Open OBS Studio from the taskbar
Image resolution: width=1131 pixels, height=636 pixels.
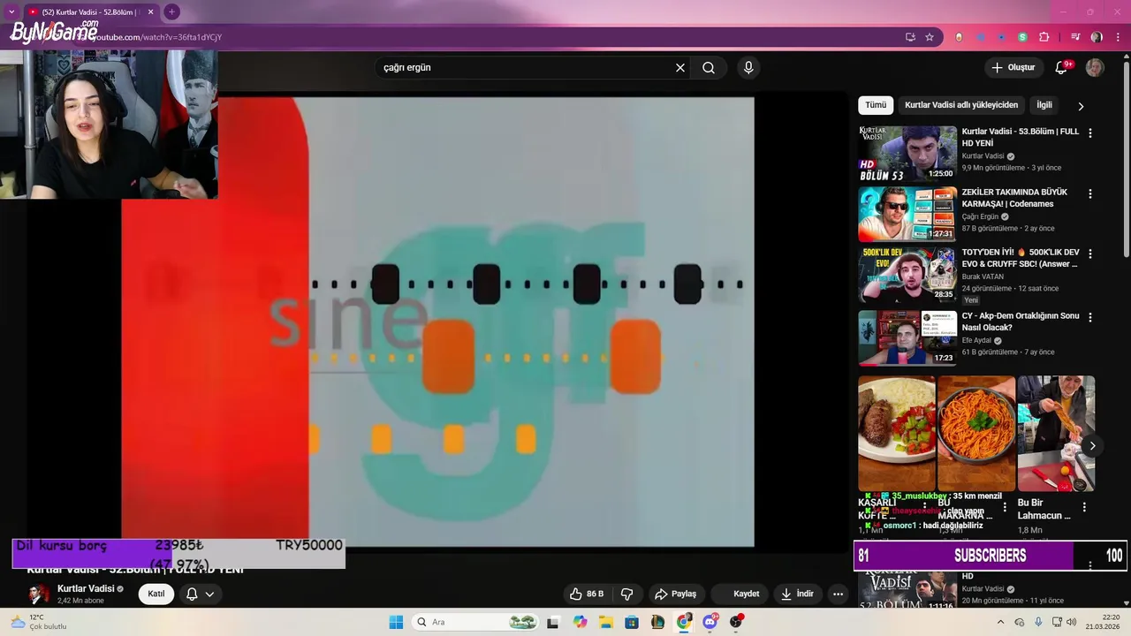[x=736, y=622]
